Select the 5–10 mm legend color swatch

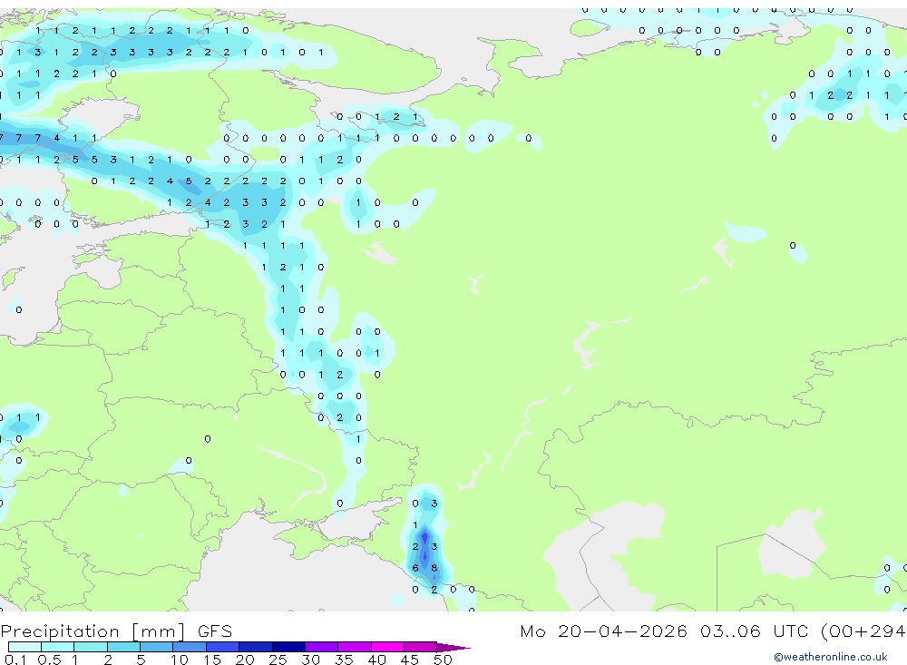[157, 647]
